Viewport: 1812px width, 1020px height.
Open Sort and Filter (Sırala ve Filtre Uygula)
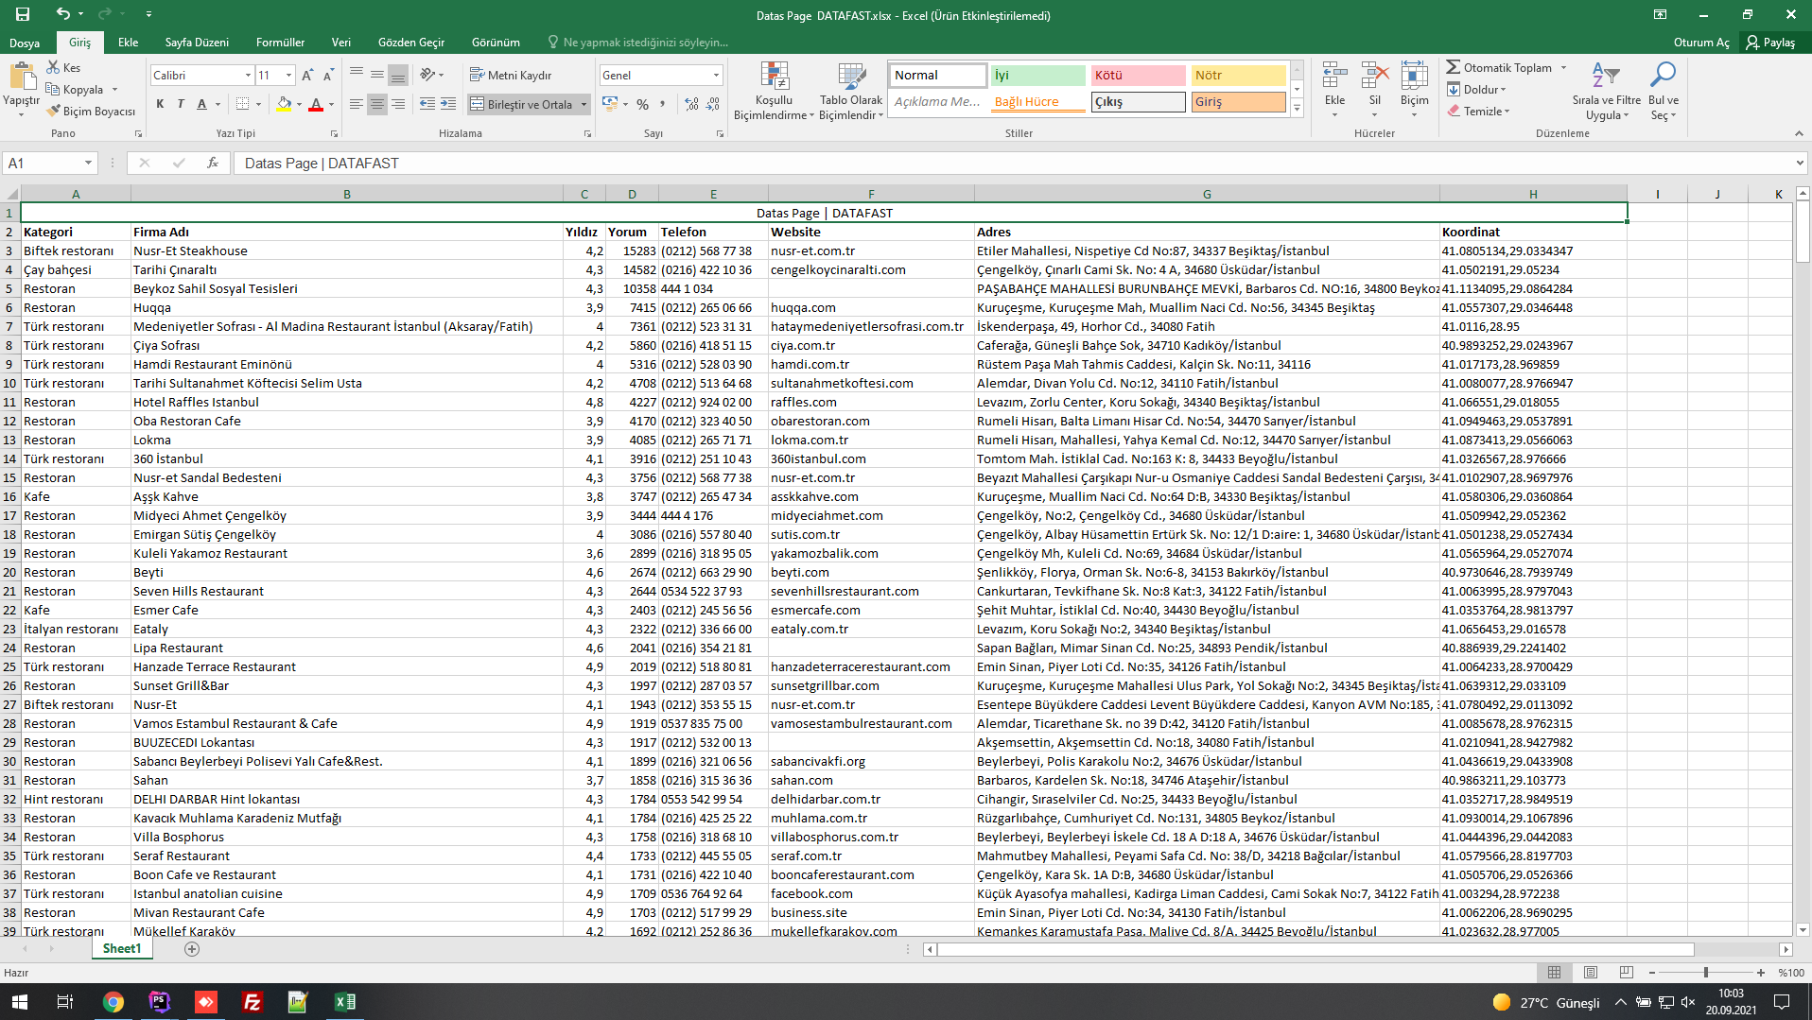tap(1606, 92)
